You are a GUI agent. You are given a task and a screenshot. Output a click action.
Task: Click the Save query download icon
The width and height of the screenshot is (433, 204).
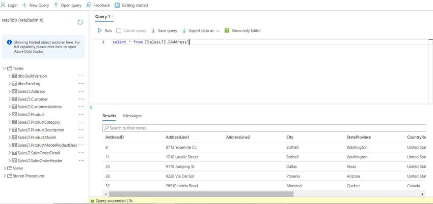tap(153, 30)
